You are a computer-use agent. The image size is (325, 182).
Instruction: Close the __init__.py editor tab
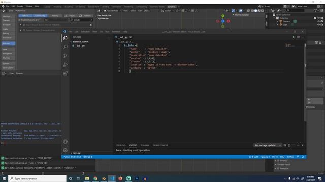tap(131, 37)
